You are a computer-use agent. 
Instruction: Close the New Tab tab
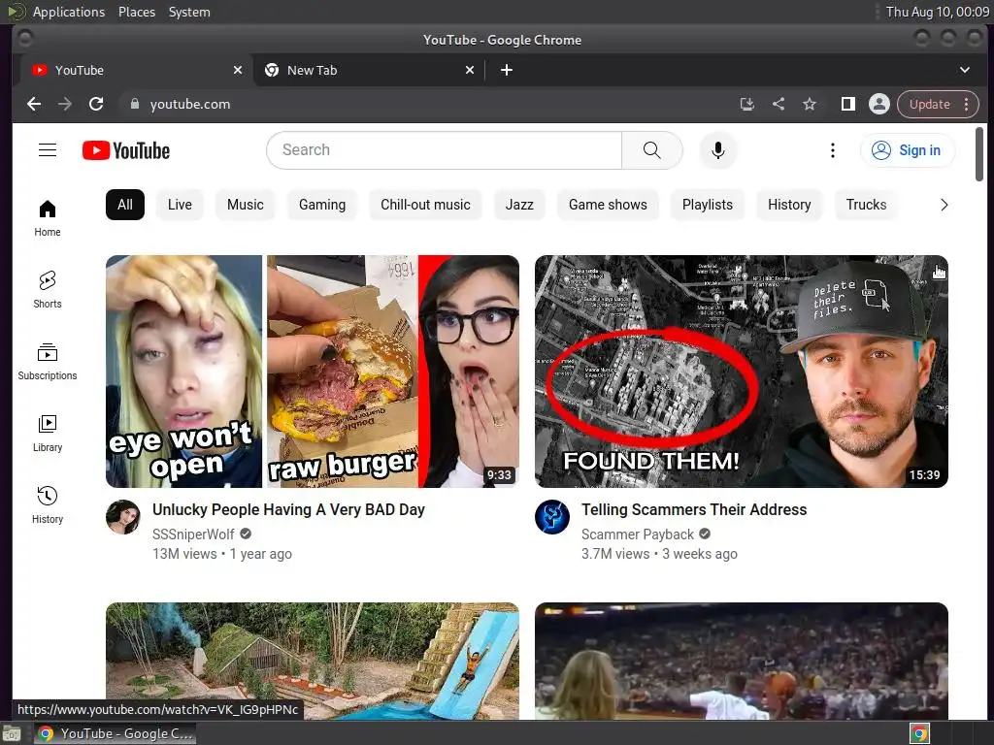470,70
